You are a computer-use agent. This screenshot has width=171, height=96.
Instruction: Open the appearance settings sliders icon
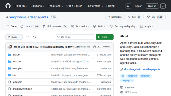[x=163, y=6]
